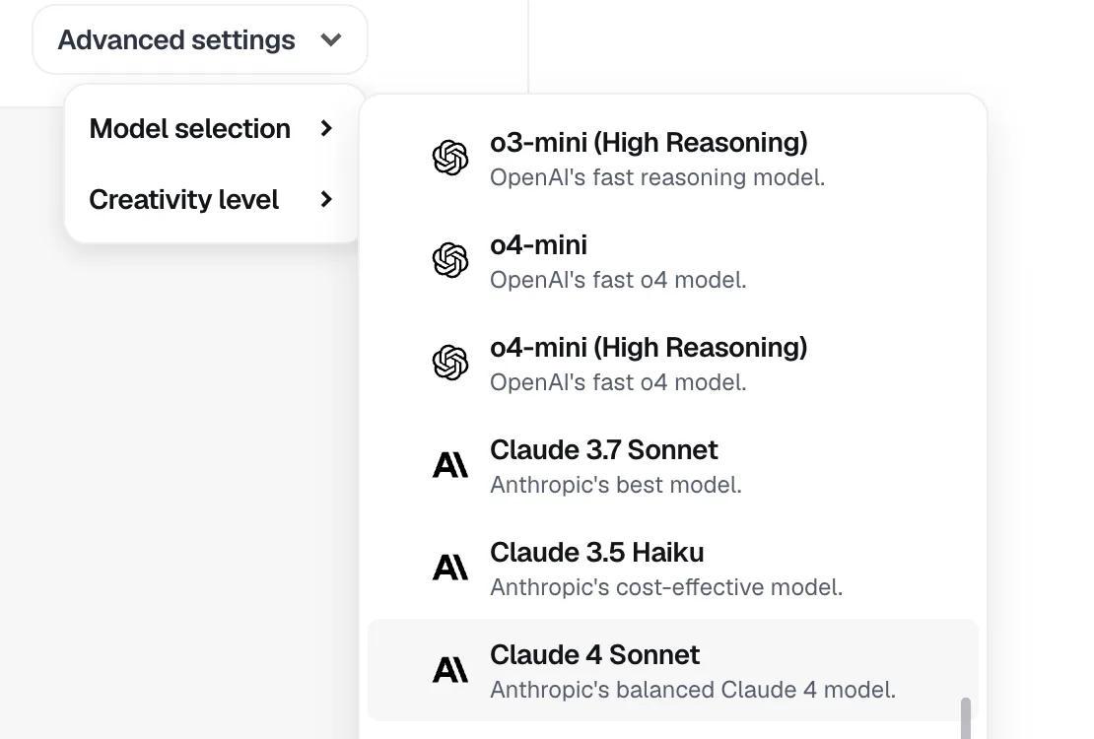Image resolution: width=1094 pixels, height=739 pixels.
Task: Open the Model selection submenu label
Action: pos(189,128)
